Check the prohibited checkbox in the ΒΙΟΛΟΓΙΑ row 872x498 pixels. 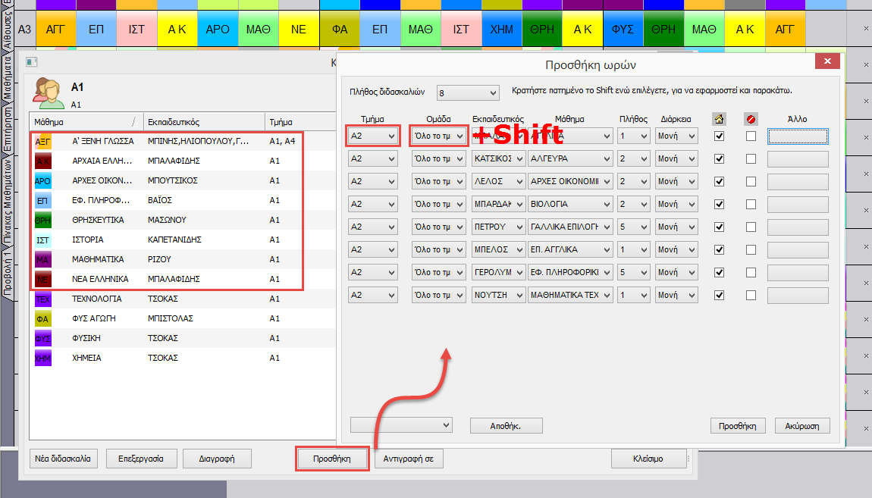(x=751, y=205)
